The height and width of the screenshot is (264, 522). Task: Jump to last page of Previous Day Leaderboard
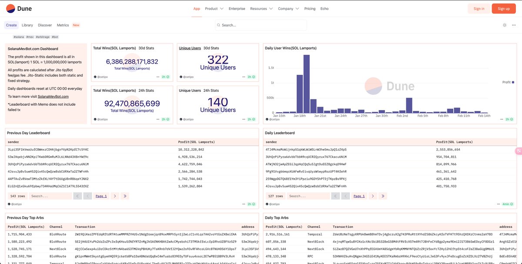coord(125,196)
